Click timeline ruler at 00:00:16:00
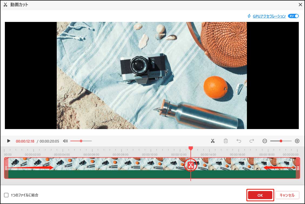This screenshot has height=204, width=305. point(237,154)
